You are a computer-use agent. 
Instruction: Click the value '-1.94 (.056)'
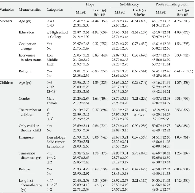tap(100, 32)
